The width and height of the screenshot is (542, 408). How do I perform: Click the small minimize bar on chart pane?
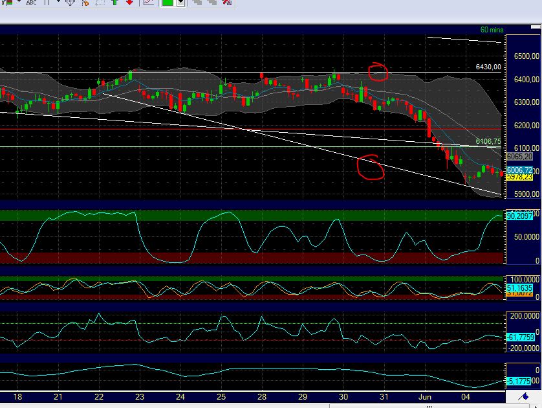(536, 27)
